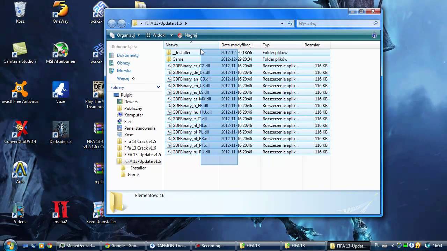Open the Organizuj dropdown menu

(125, 35)
